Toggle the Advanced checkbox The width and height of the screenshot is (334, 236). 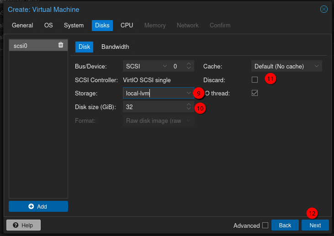pos(265,226)
